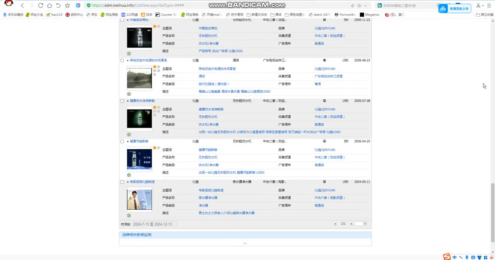This screenshot has width=495, height=260.
Task: Open the 苏宁易购 bookmark
Action: coord(234,15)
